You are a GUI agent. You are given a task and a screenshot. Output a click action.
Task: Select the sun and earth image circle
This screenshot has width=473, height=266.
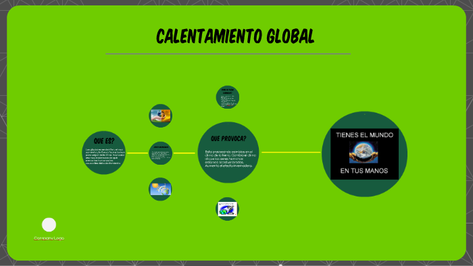coord(161,189)
